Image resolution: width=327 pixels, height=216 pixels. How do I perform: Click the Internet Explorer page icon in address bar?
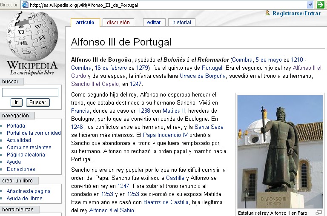point(25,5)
